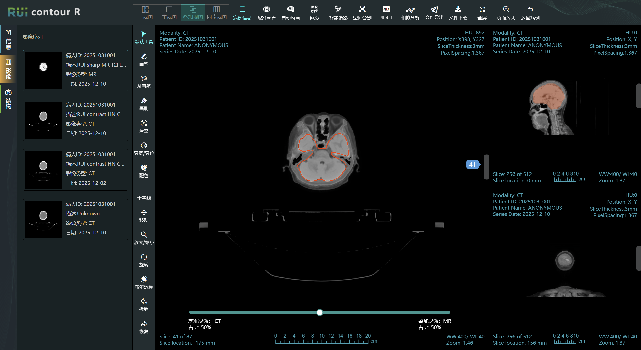
Task: Switch to 三视图 three-view layout
Action: click(x=145, y=13)
